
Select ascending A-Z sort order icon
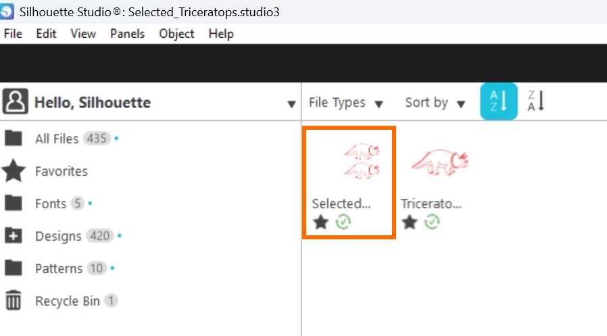pyautogui.click(x=499, y=101)
